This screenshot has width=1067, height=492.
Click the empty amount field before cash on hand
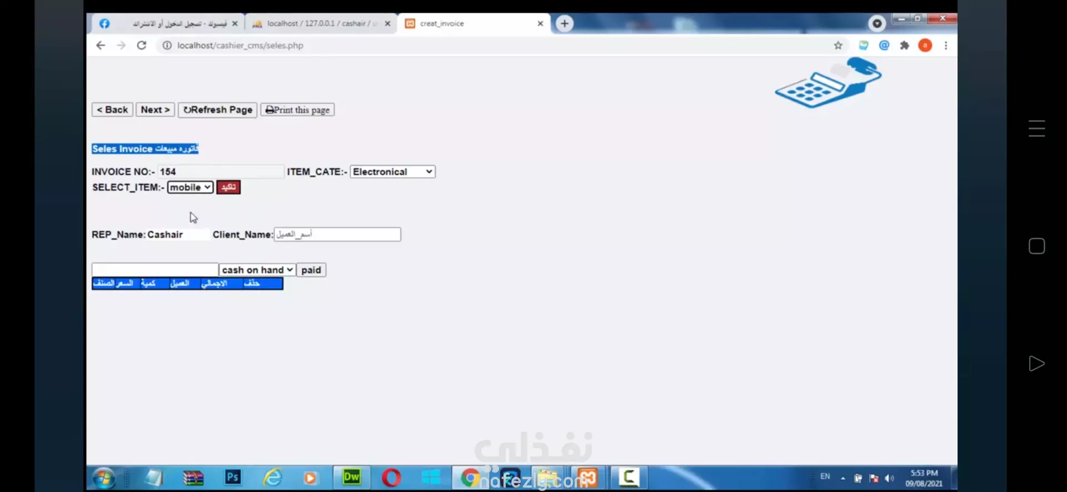coord(155,270)
